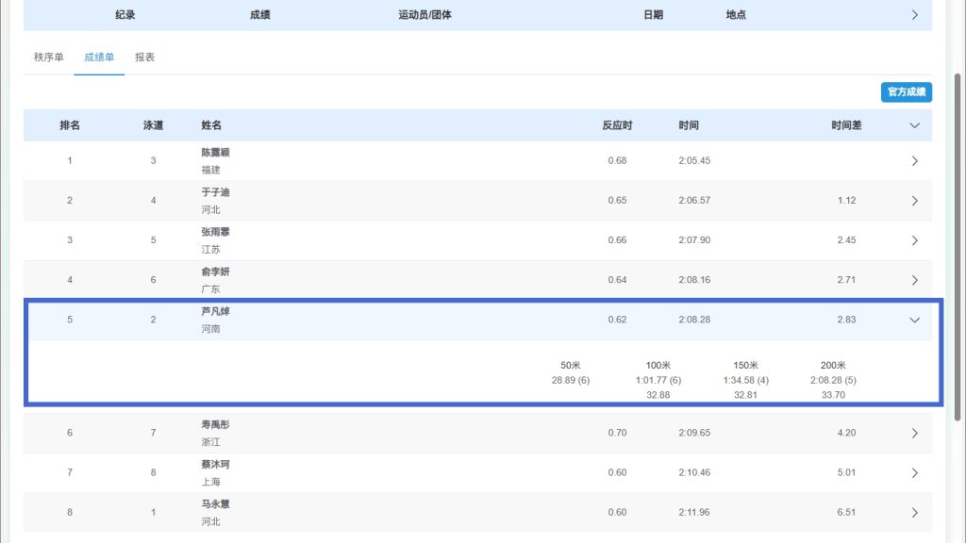966x543 pixels.
Task: Click the 时间差 column header
Action: (x=846, y=125)
